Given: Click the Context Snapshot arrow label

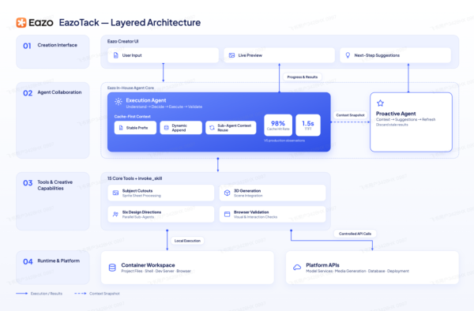Looking at the screenshot, I should tap(350, 115).
